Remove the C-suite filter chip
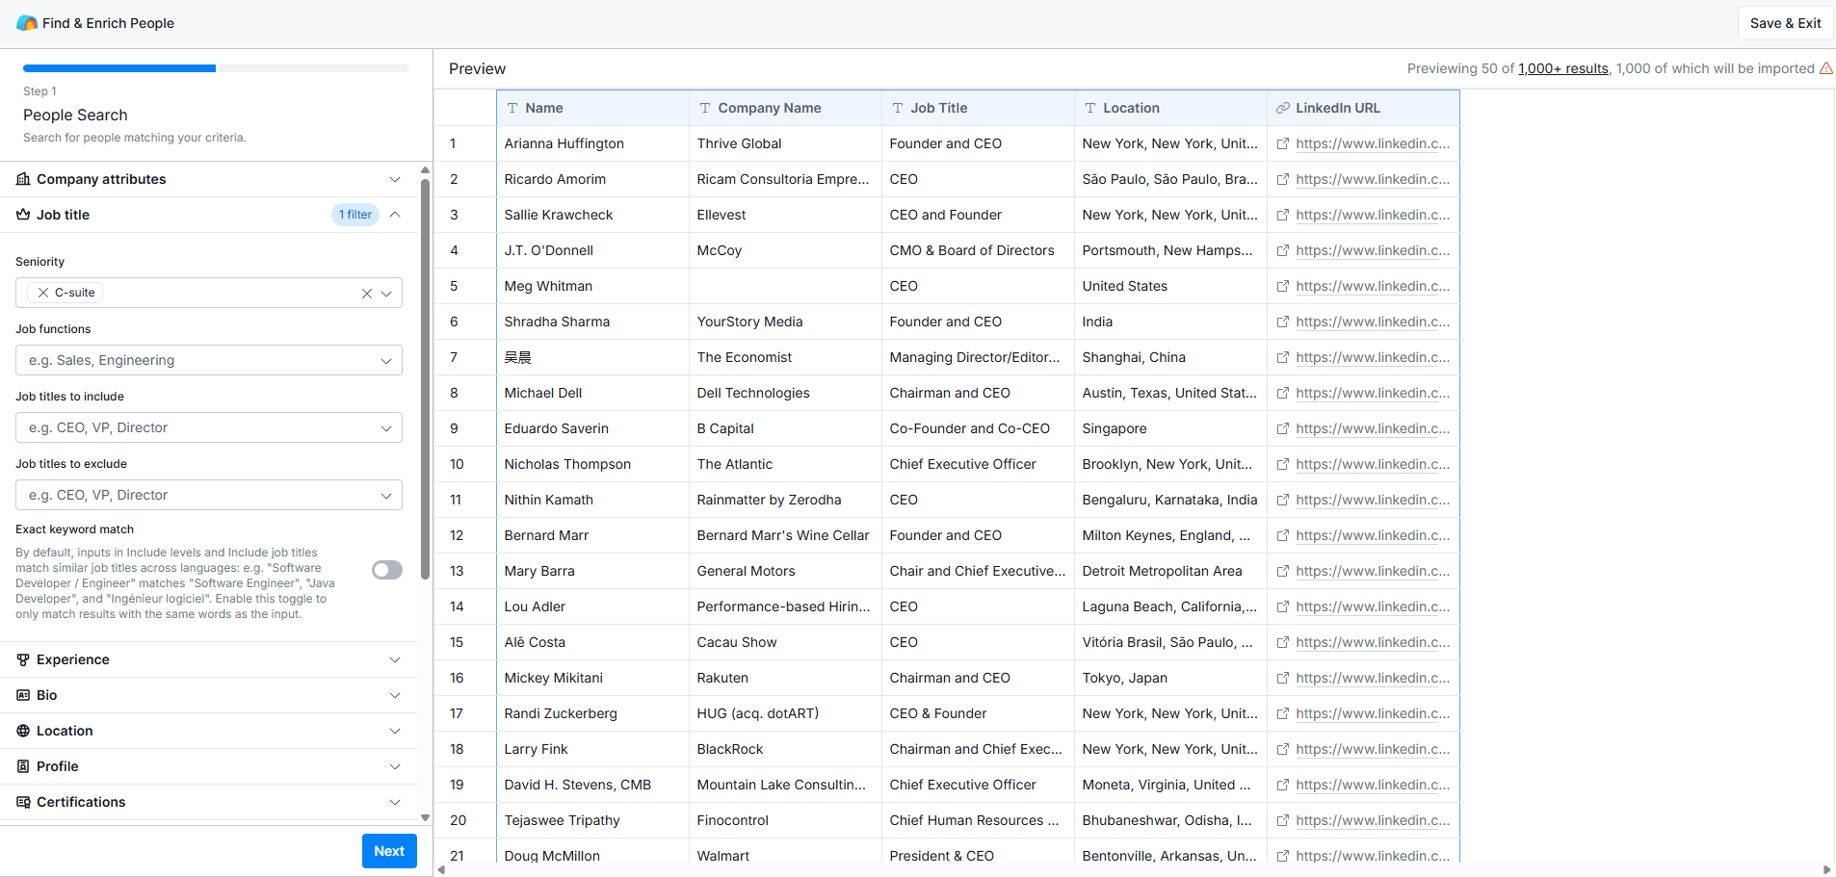The image size is (1836, 877). pyautogui.click(x=43, y=293)
